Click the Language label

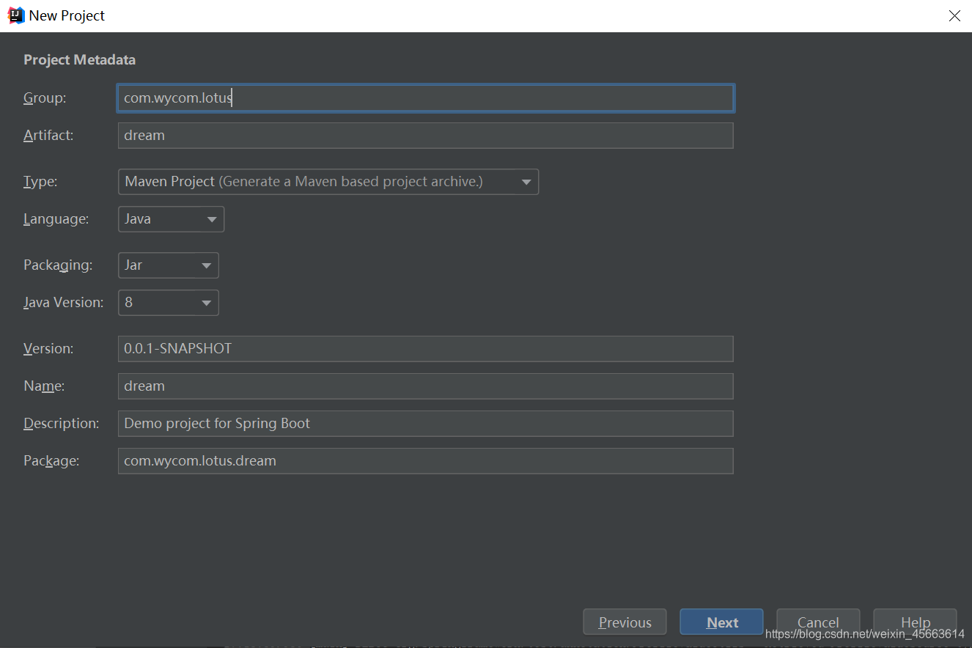[x=56, y=219]
